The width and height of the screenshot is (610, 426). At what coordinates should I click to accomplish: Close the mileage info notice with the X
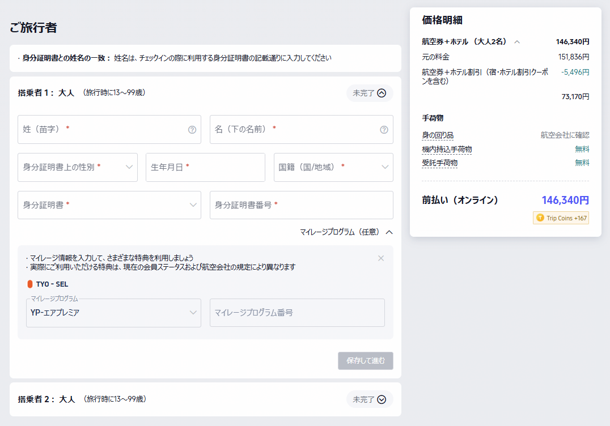point(381,258)
